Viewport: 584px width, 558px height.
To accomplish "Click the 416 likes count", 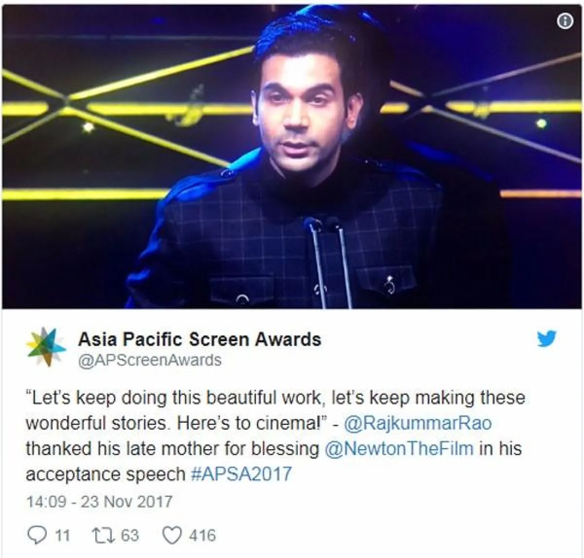I will click(x=202, y=536).
